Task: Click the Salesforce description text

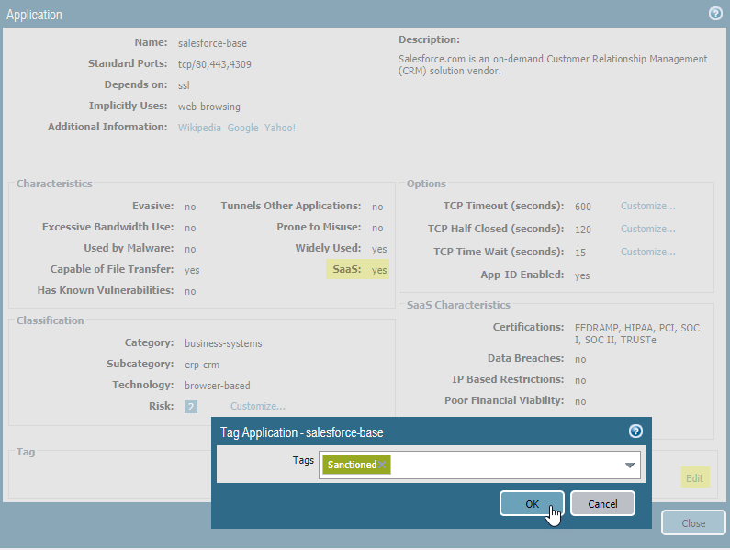Action: (x=553, y=65)
